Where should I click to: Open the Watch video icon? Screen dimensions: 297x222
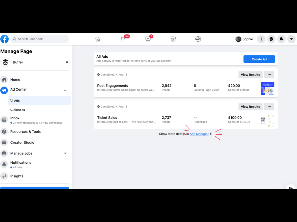point(148,39)
